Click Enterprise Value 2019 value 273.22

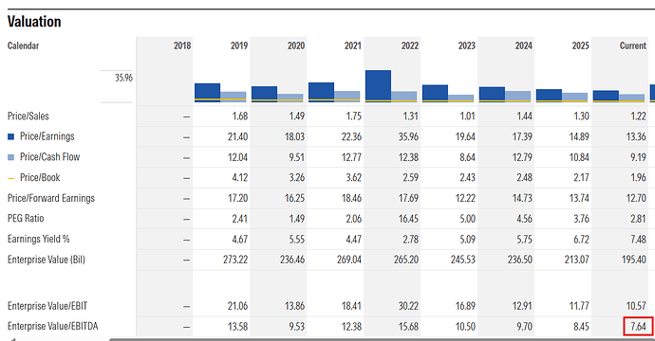(235, 260)
